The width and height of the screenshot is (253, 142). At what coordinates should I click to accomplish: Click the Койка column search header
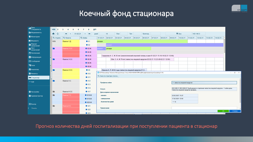coord(88,38)
